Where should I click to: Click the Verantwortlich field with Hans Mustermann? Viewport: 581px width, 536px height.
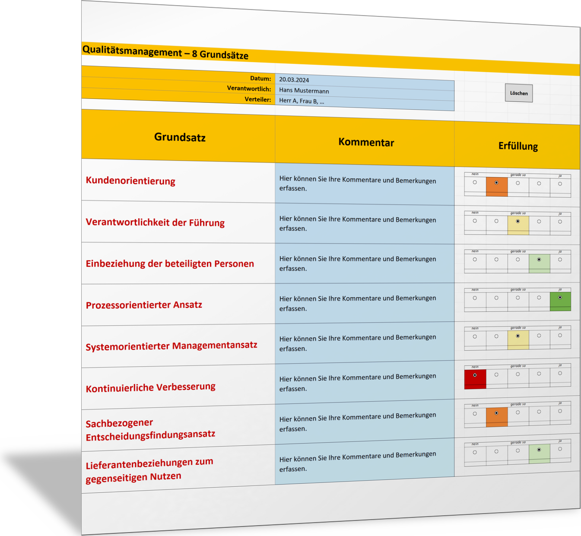click(364, 91)
